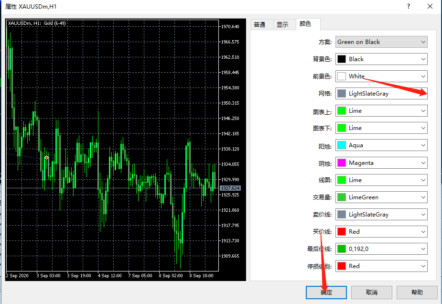Viewport: 442px width, 304px height.
Task: Open the 卖价线 LightSlateGray color dropdown
Action: point(381,214)
